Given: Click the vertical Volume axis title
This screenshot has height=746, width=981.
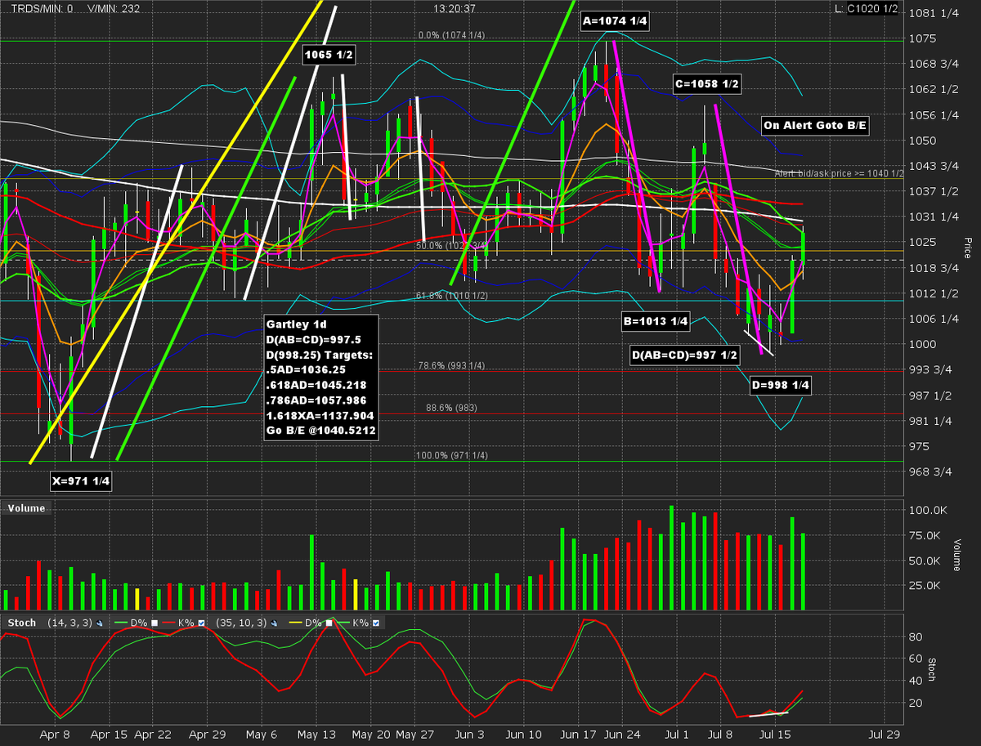Looking at the screenshot, I should (957, 556).
